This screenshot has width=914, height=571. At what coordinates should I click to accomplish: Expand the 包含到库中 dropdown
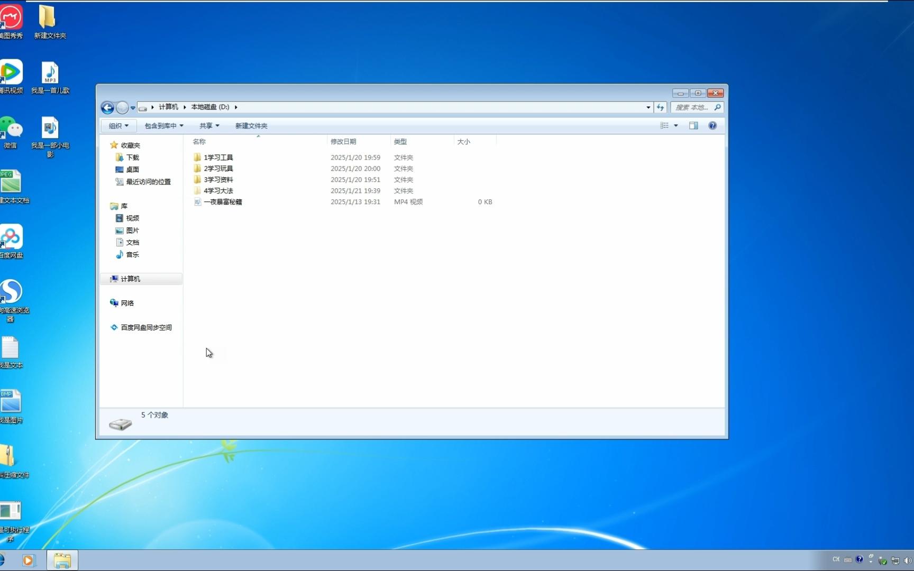[x=163, y=125]
